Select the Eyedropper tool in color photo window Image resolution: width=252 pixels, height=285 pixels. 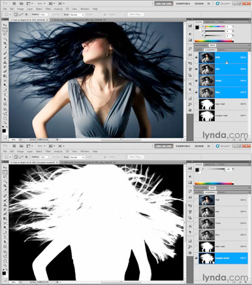[x=5, y=48]
